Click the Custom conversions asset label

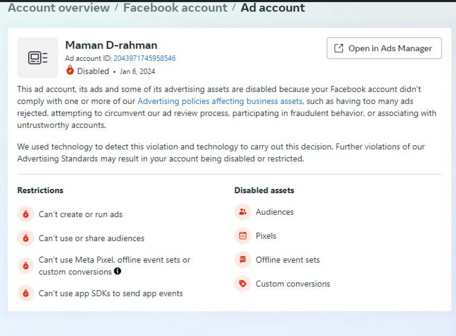(293, 284)
